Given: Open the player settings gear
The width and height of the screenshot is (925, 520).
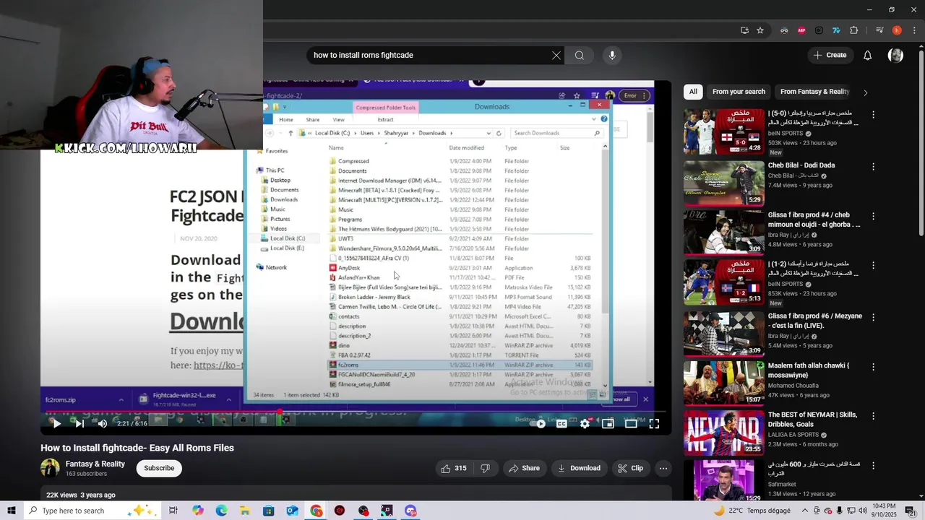Looking at the screenshot, I should click(585, 424).
